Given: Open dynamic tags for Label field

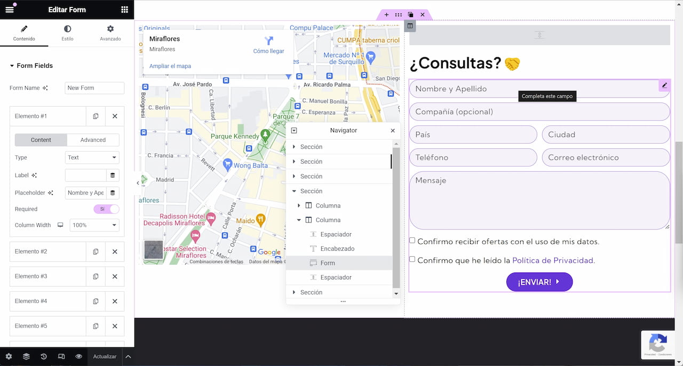Looking at the screenshot, I should point(113,176).
